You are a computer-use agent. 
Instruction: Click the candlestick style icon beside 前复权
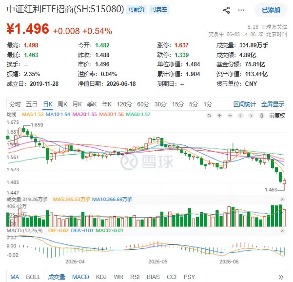click(262, 116)
